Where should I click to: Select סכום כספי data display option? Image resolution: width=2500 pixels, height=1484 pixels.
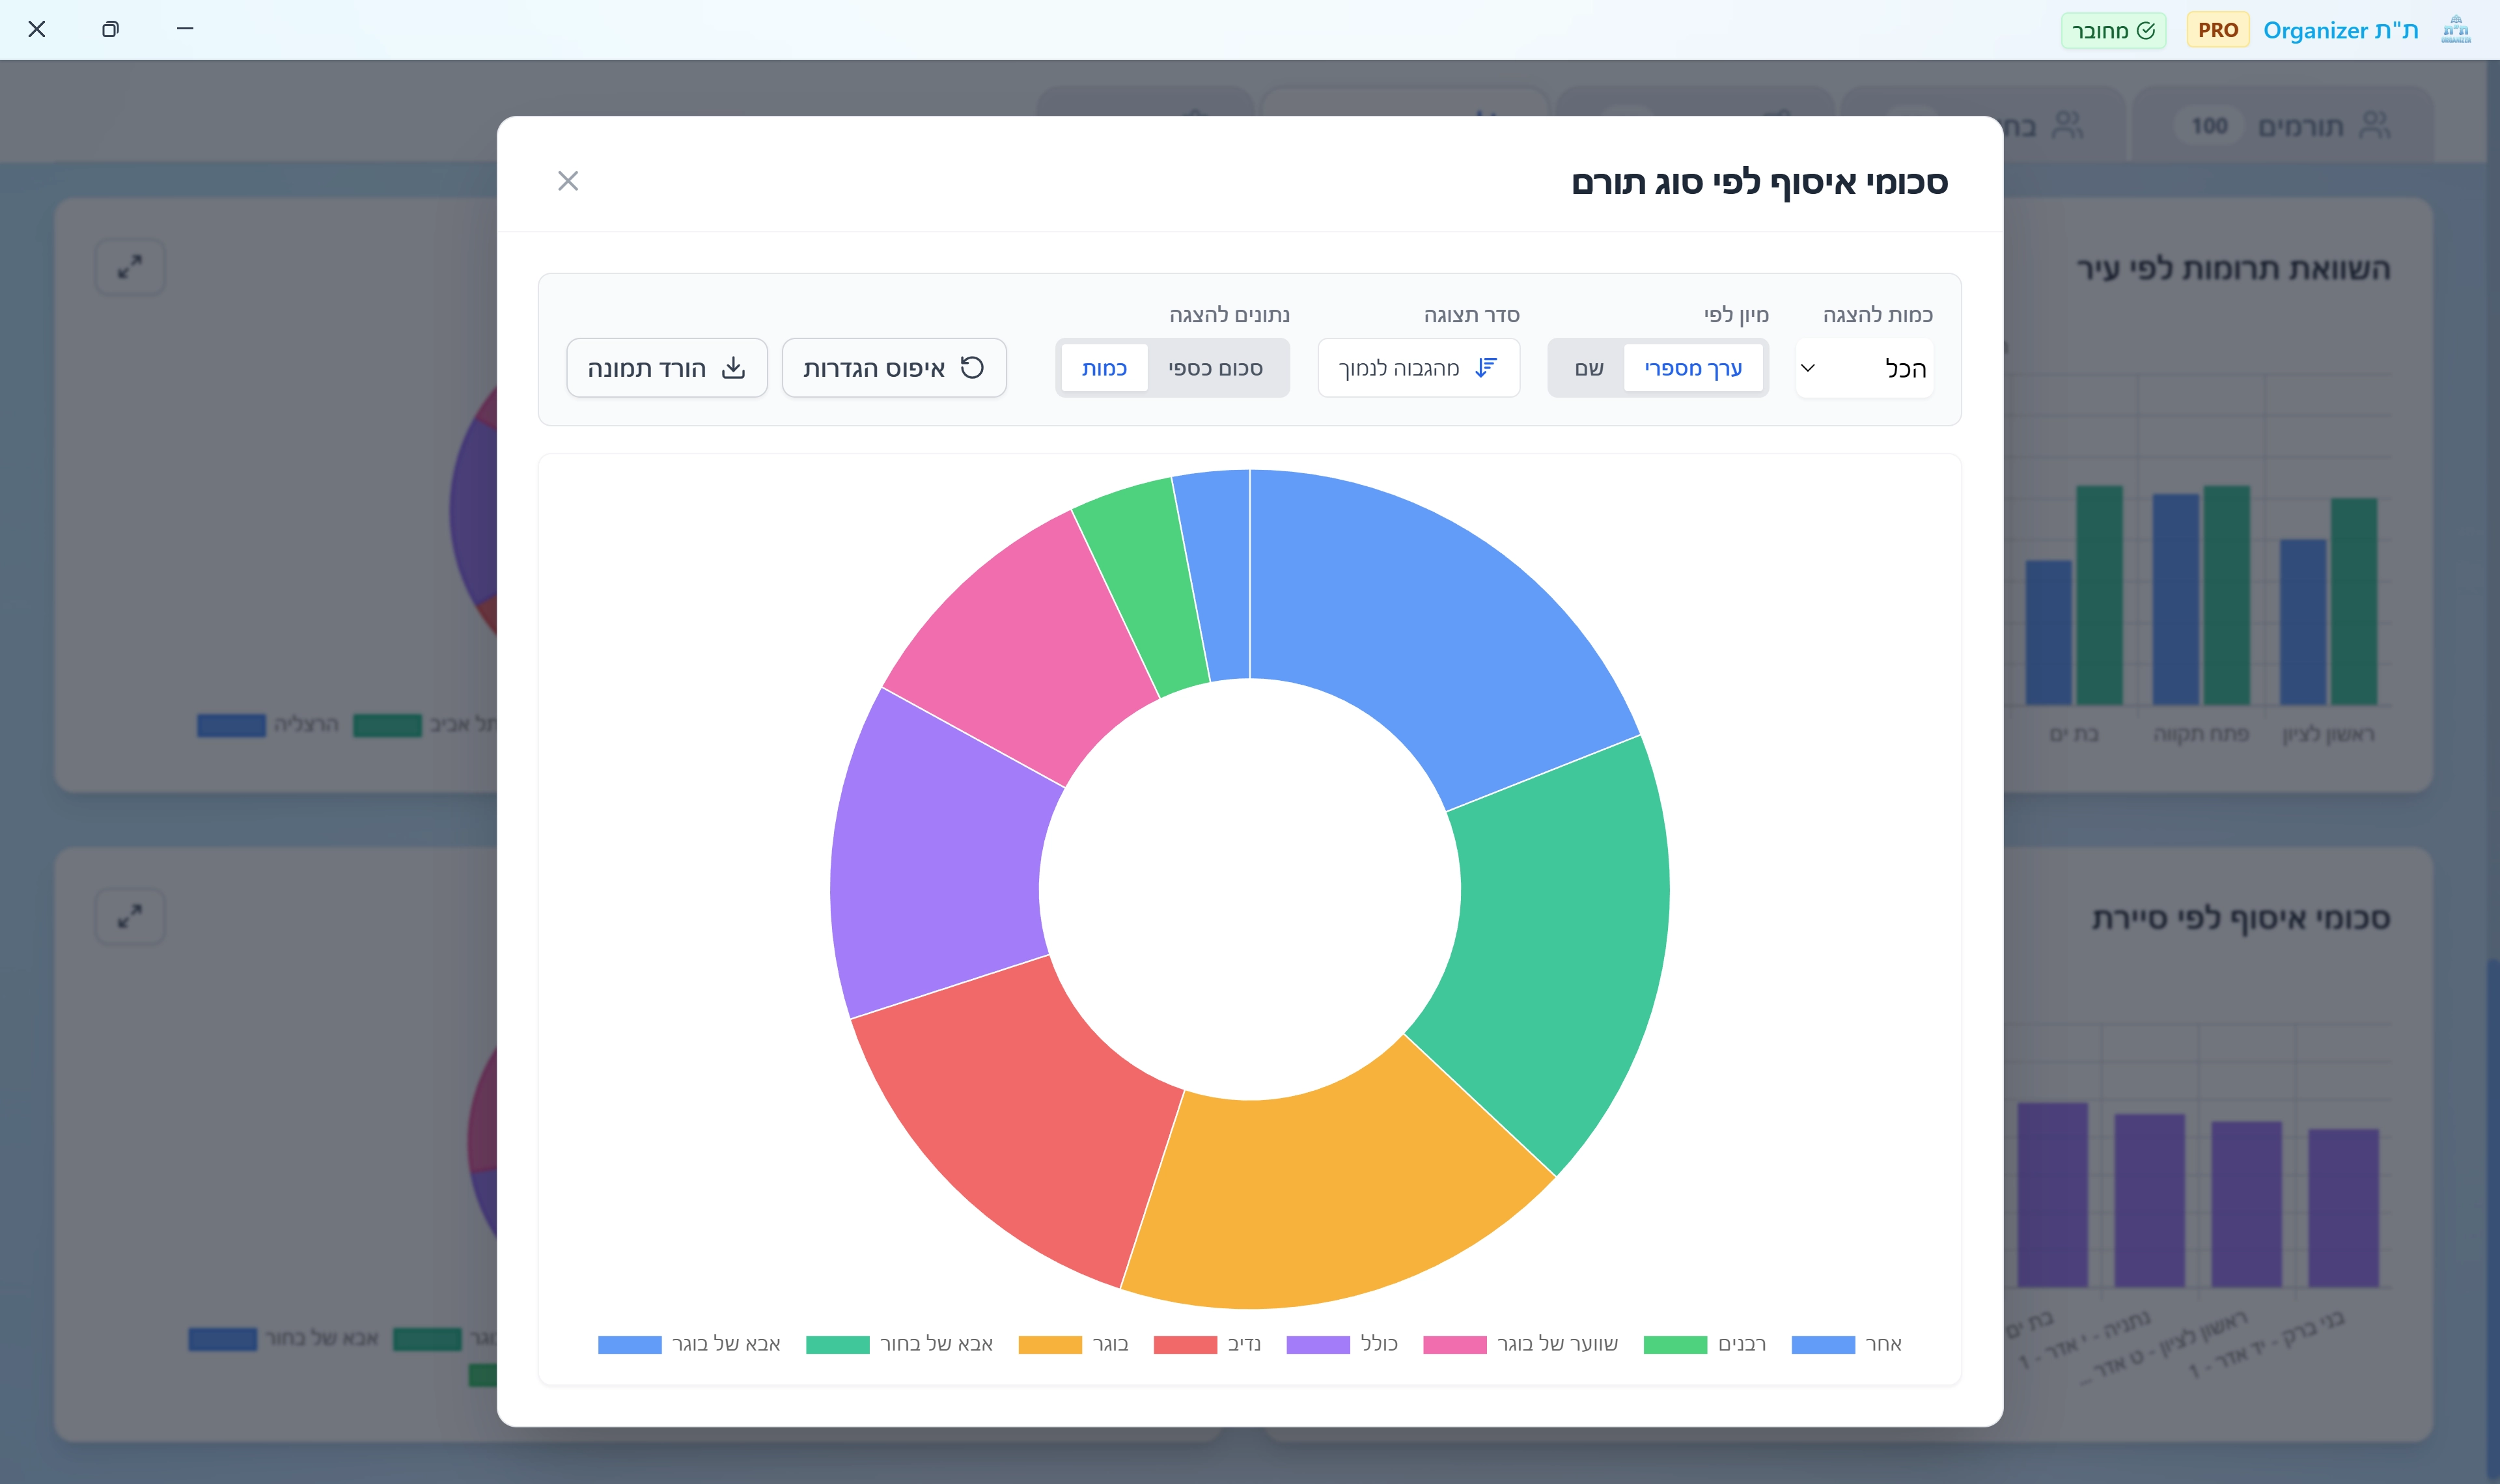[1215, 368]
